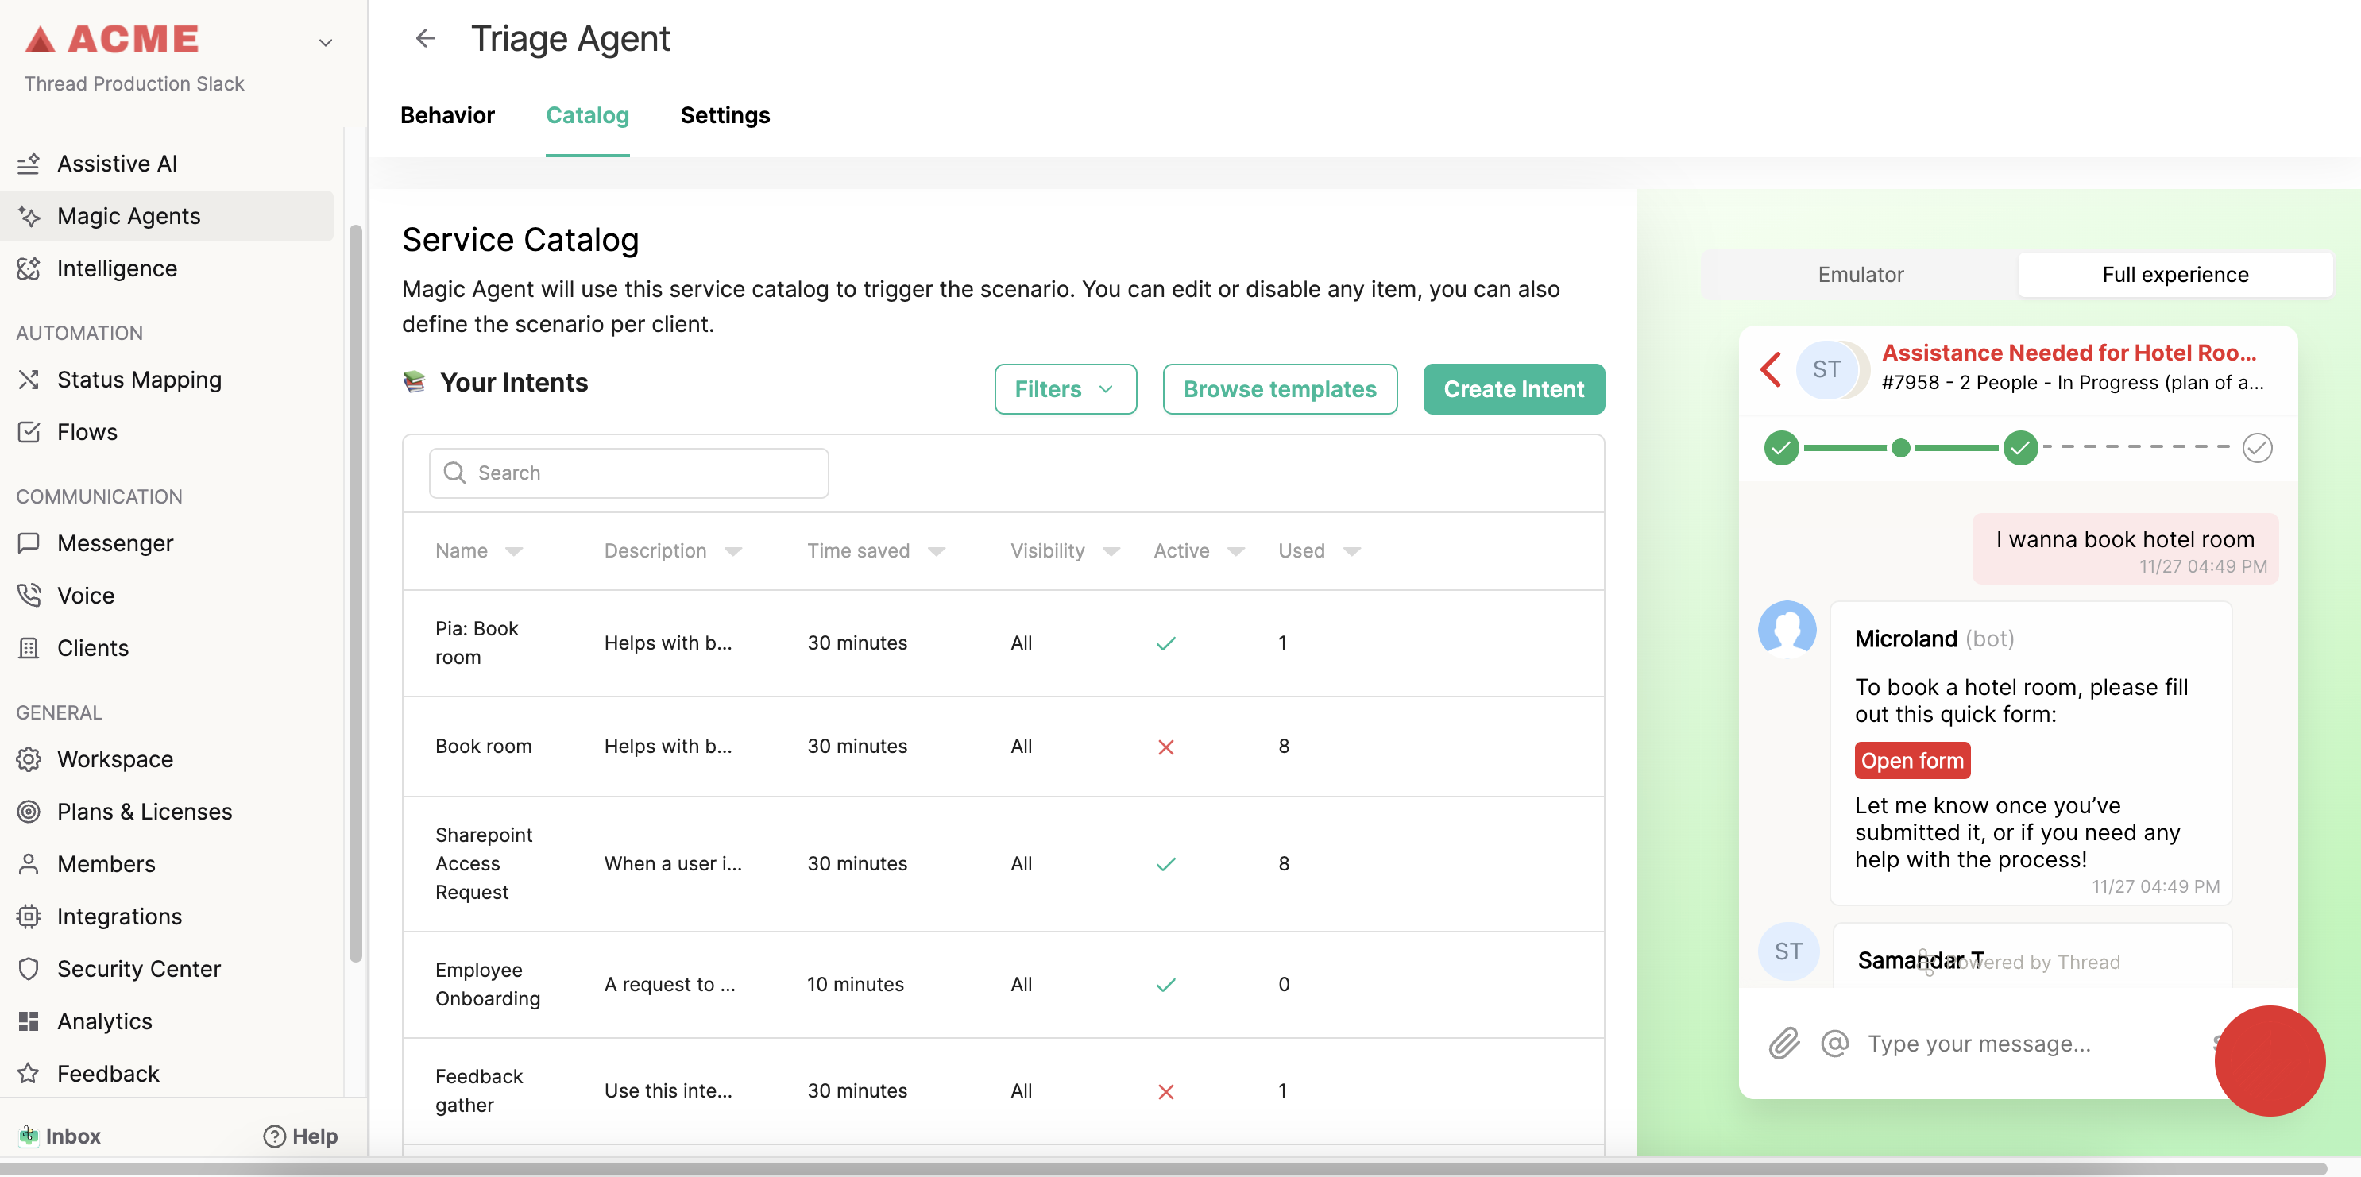Open Assistive AI from sidebar icon

(29, 163)
